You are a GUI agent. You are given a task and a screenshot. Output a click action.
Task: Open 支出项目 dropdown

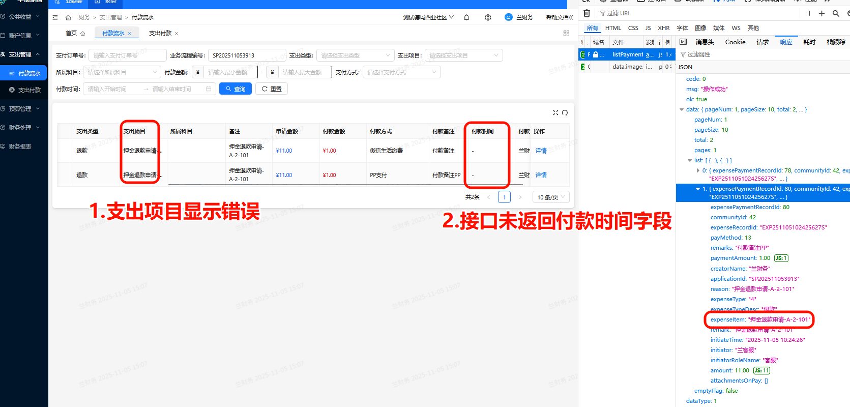click(463, 55)
